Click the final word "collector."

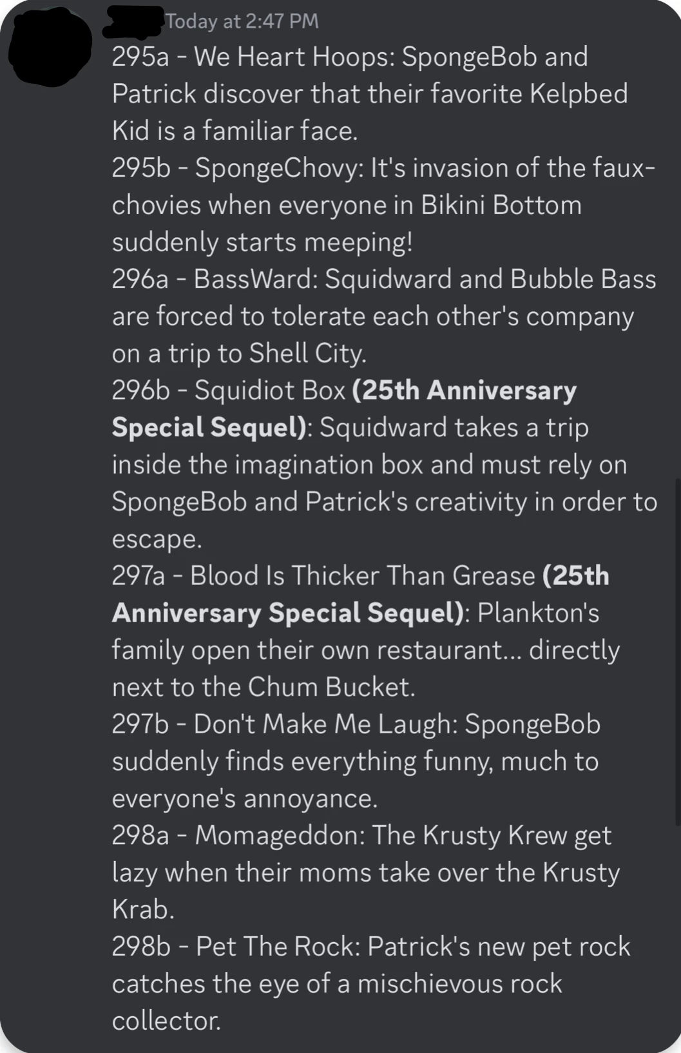pos(166,1021)
